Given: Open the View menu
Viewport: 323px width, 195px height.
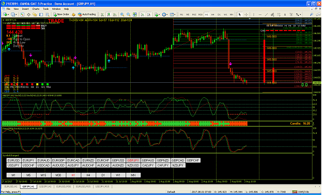Looking at the screenshot, I should click(x=16, y=9).
